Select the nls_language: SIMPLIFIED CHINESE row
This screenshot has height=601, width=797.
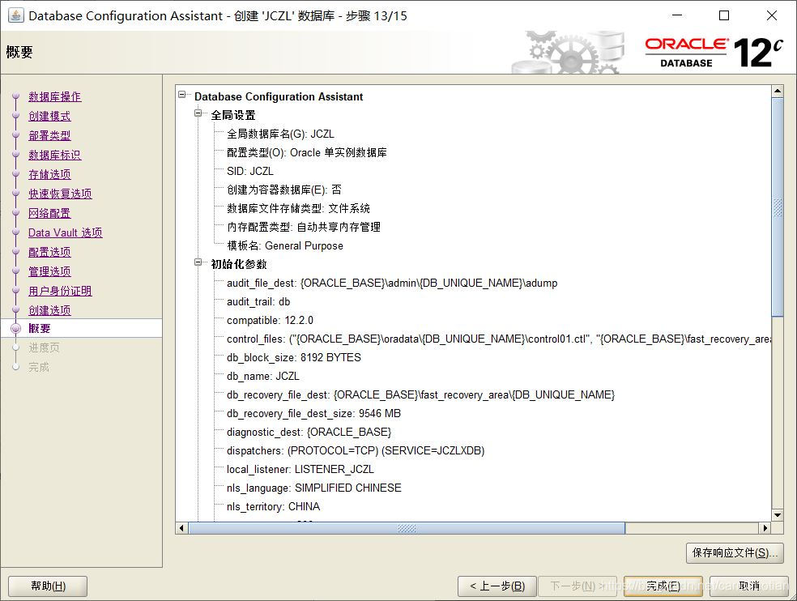point(314,488)
